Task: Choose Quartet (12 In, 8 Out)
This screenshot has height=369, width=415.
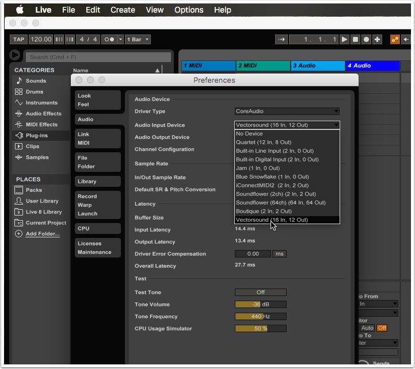Action: pyautogui.click(x=287, y=142)
